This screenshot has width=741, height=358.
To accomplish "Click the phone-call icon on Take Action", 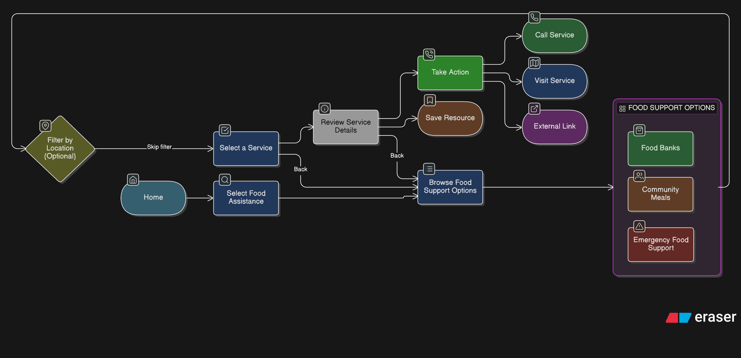I will (429, 55).
